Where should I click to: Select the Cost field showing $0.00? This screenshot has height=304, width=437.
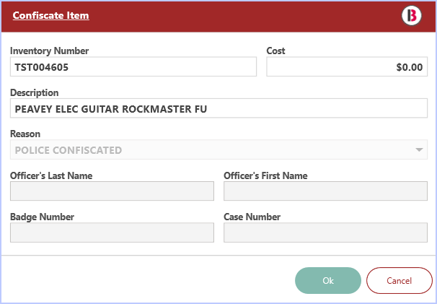347,66
